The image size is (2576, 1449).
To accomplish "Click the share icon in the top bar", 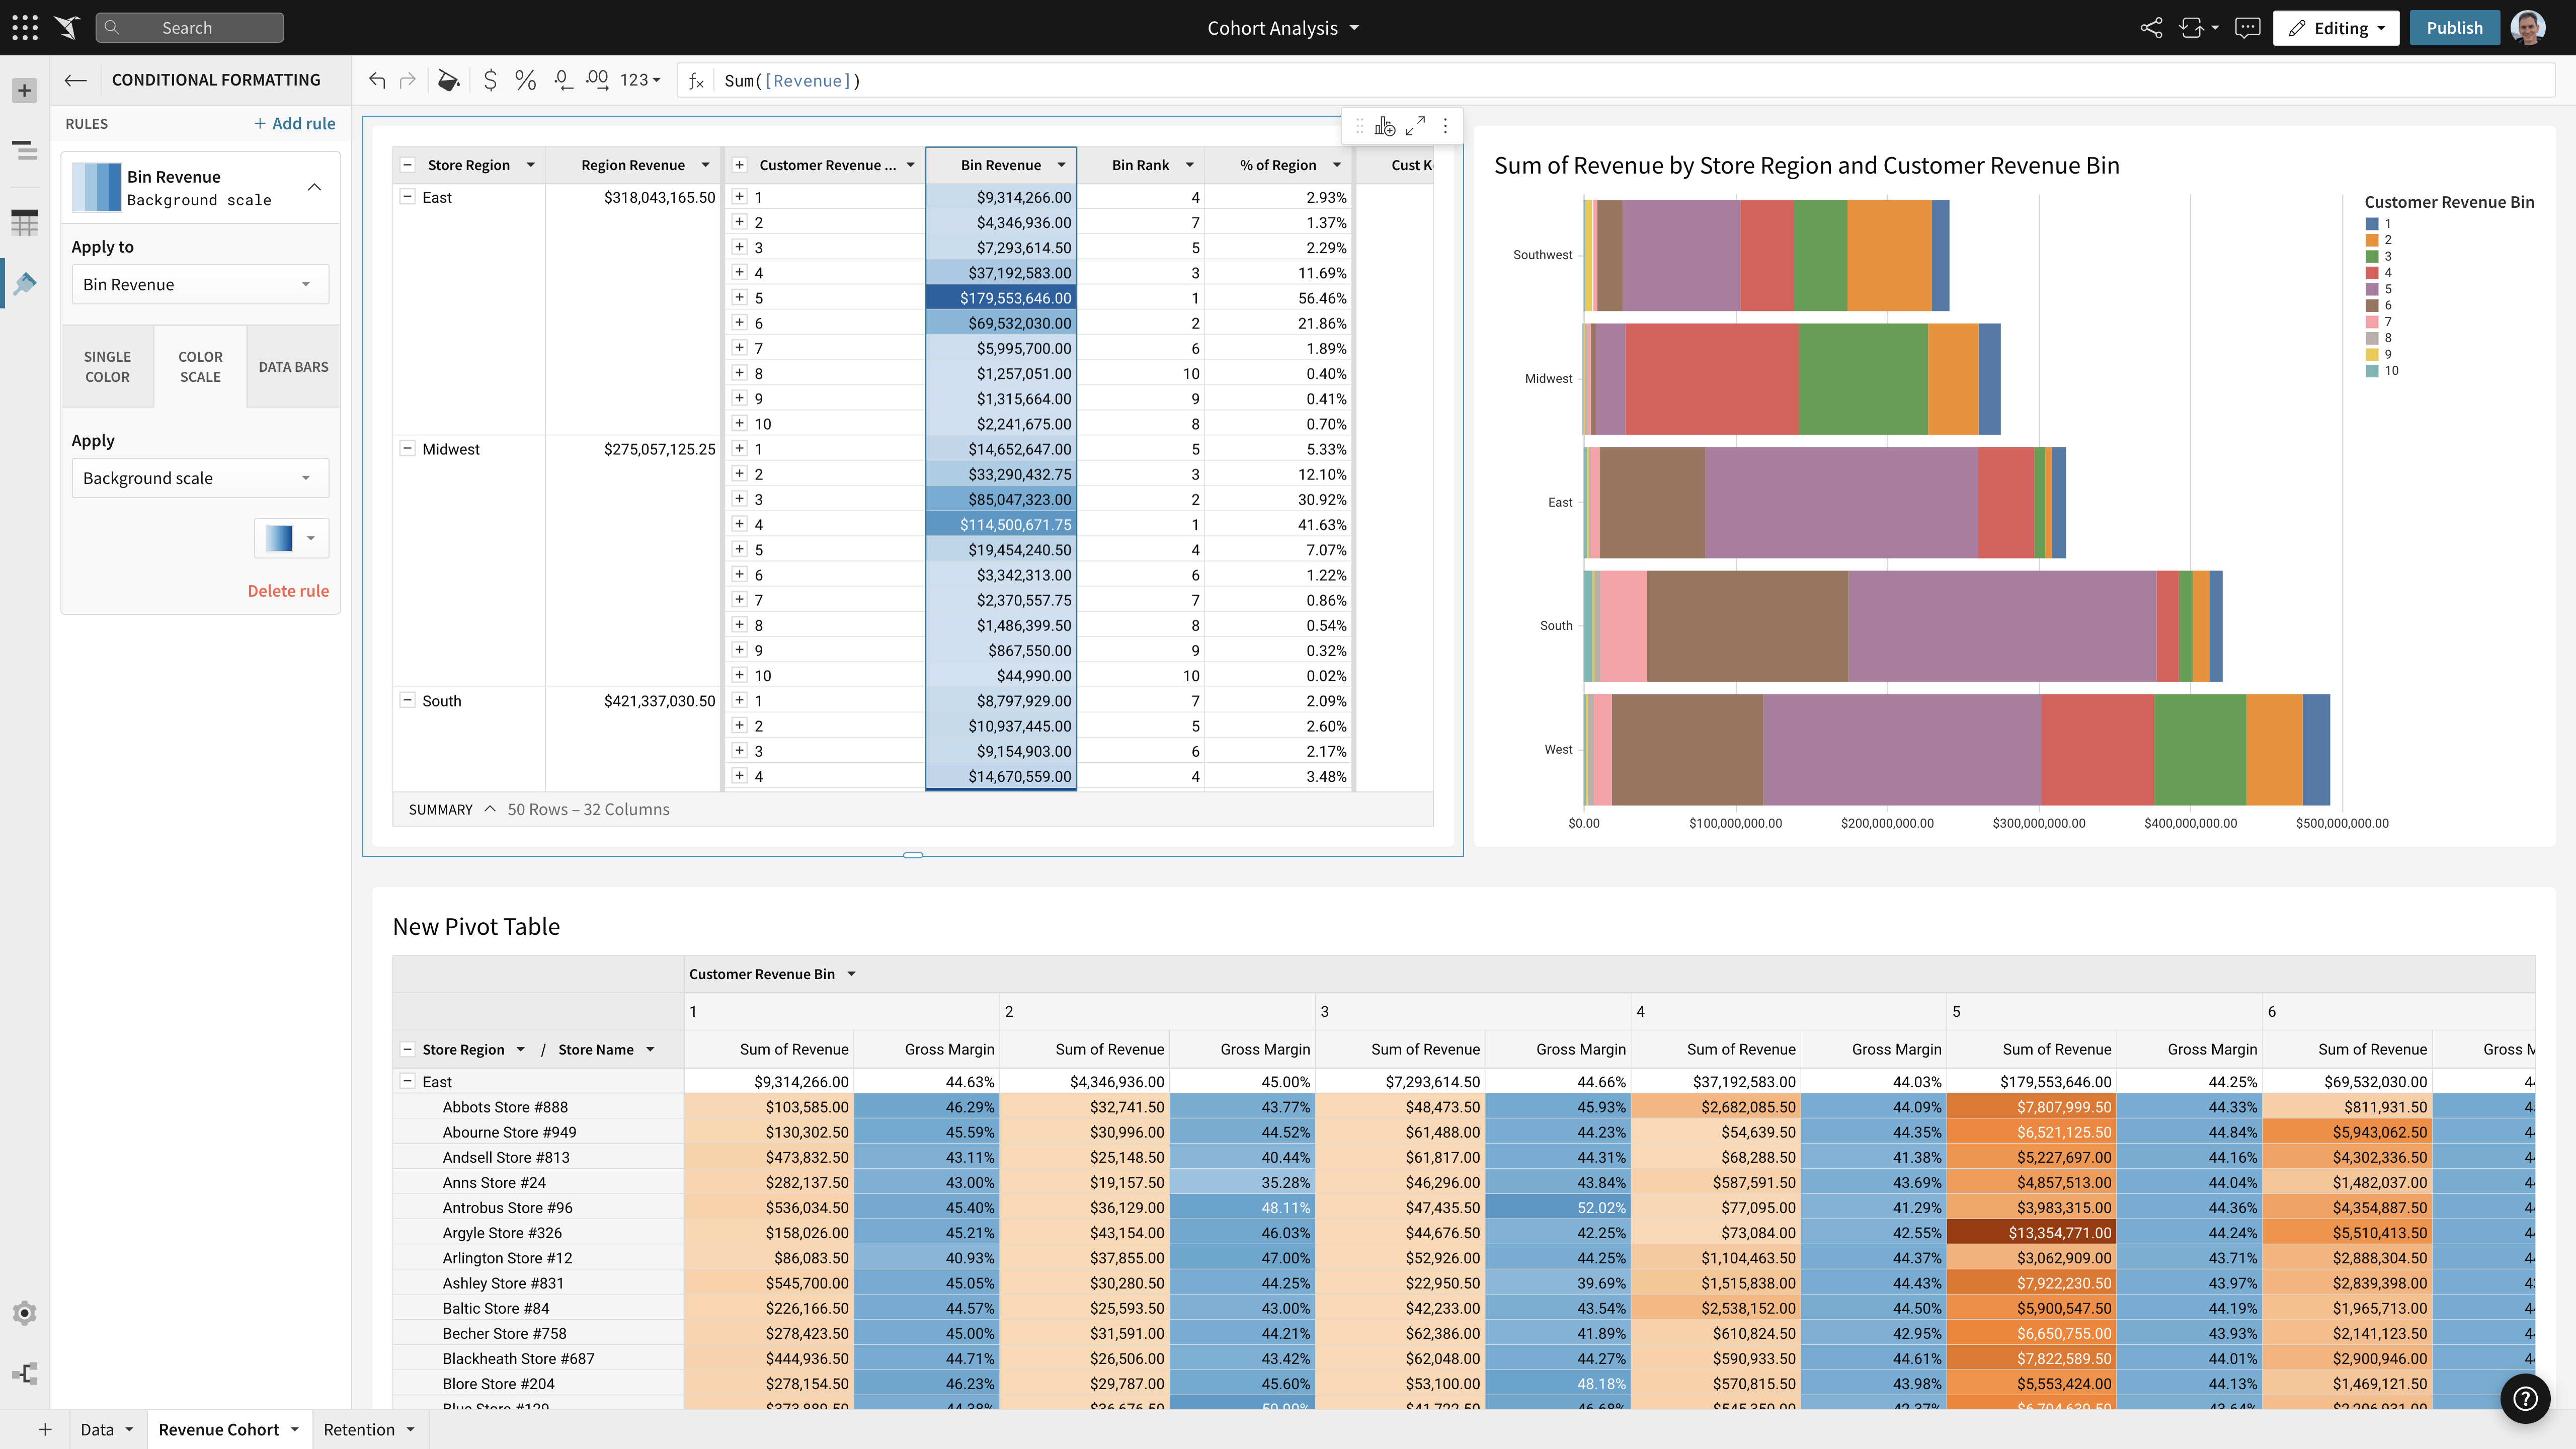I will click(2151, 27).
